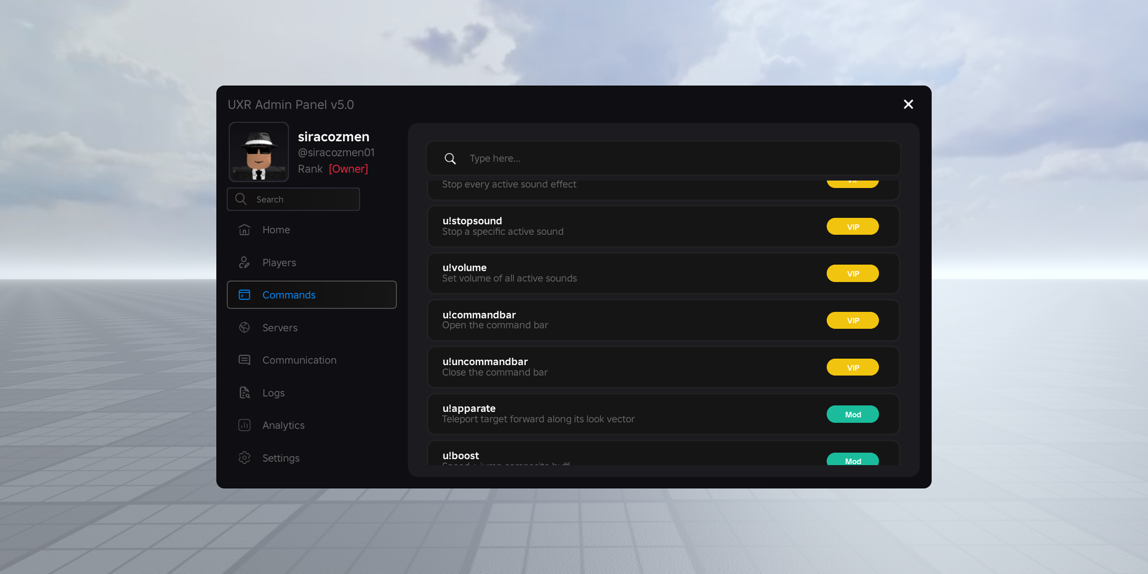Click the Mod badge on u!apparate
This screenshot has width=1148, height=574.
click(853, 414)
